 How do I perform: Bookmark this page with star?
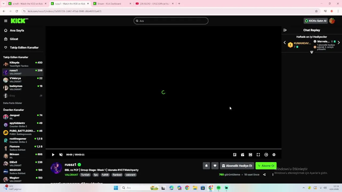pos(316,11)
